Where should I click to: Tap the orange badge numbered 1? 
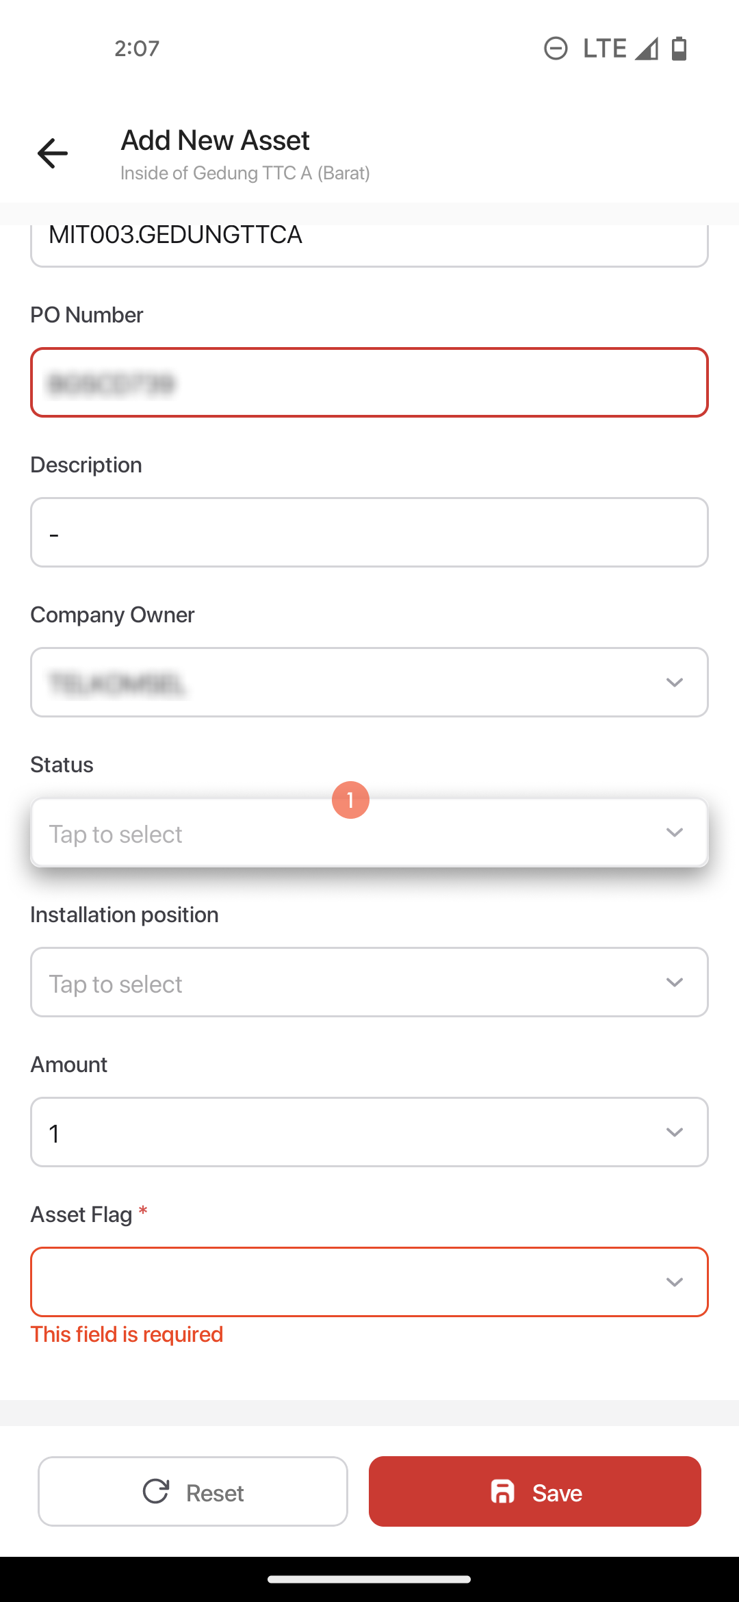click(350, 800)
